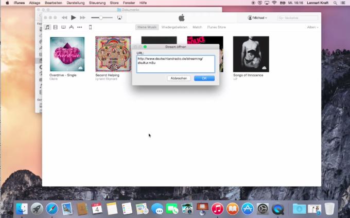Open System Preferences from the Dock
The height and width of the screenshot is (218, 350).
[262, 209]
